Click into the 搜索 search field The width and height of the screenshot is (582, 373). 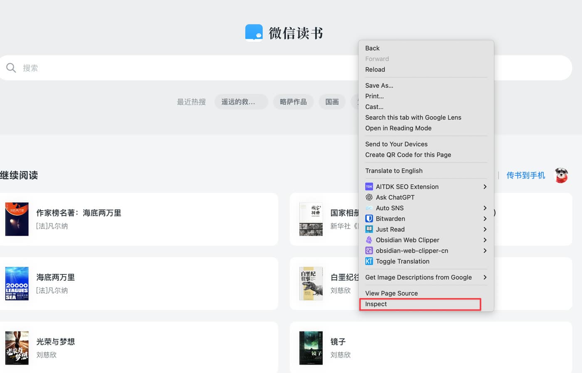point(286,68)
